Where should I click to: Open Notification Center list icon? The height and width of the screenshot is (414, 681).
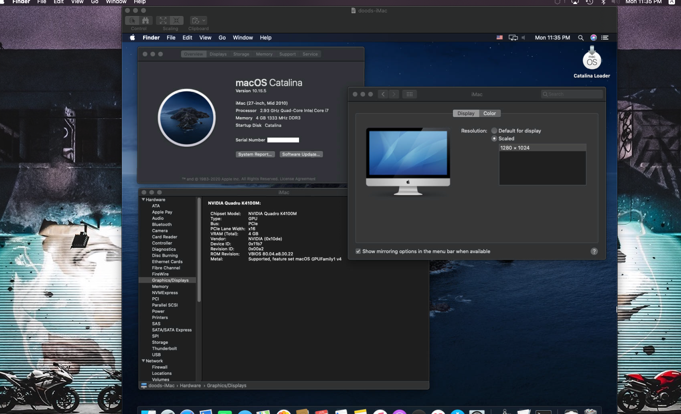pyautogui.click(x=605, y=38)
